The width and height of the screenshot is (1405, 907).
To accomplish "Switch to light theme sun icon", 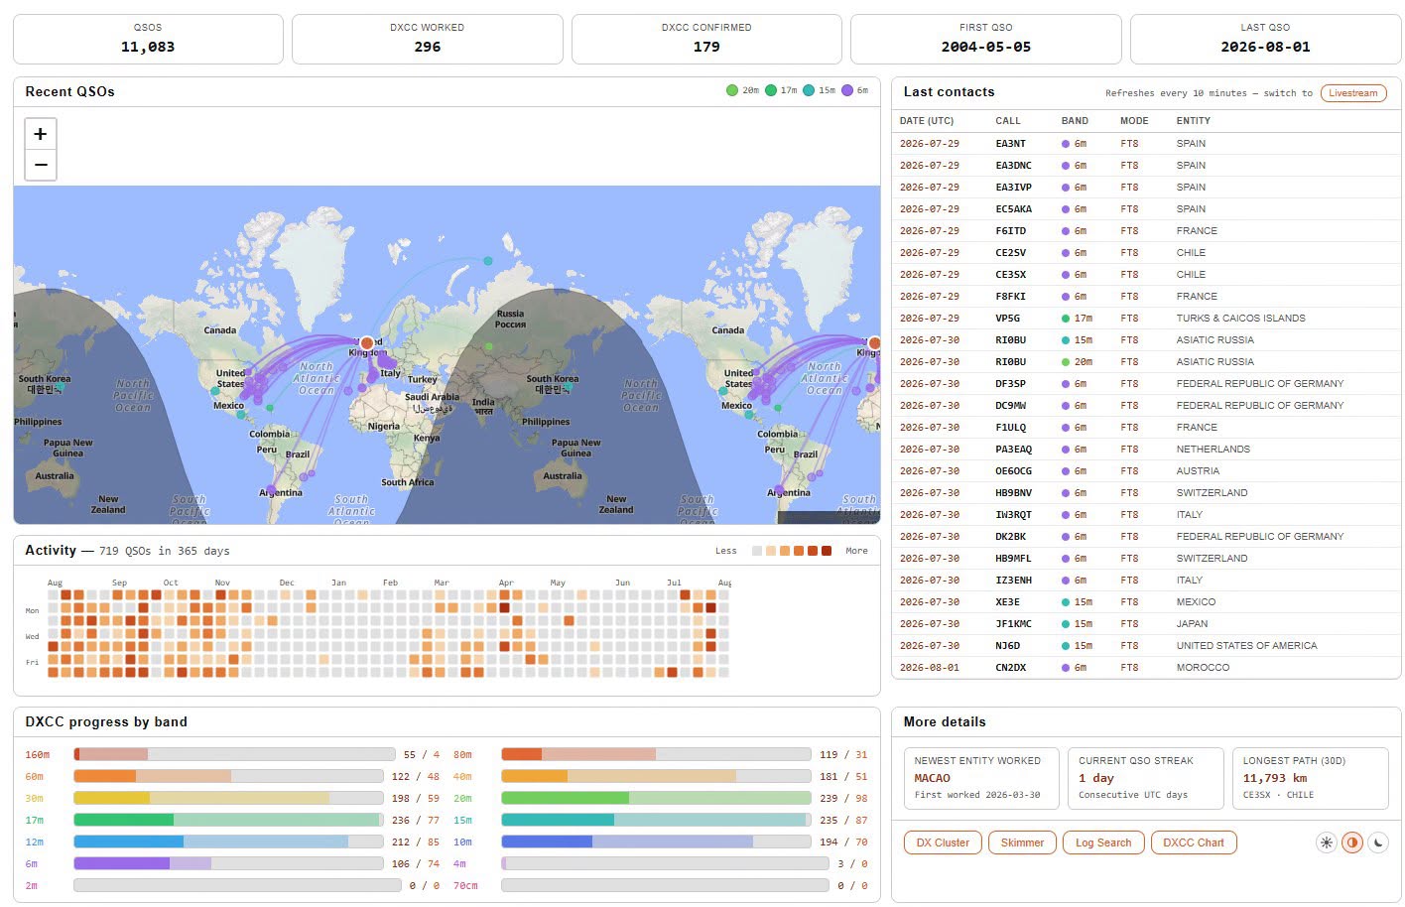I will click(1326, 842).
